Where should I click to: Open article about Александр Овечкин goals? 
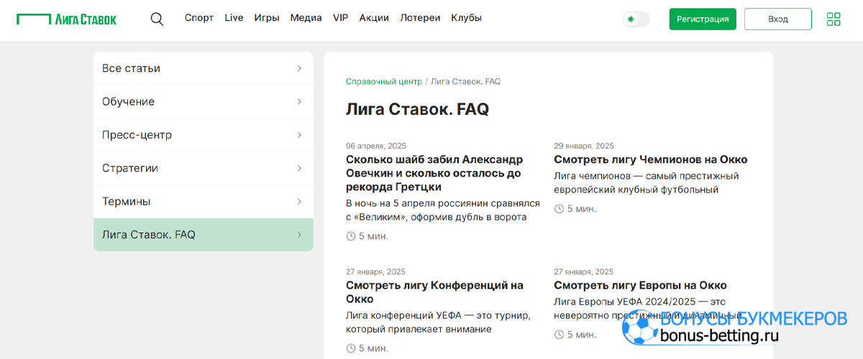(434, 173)
